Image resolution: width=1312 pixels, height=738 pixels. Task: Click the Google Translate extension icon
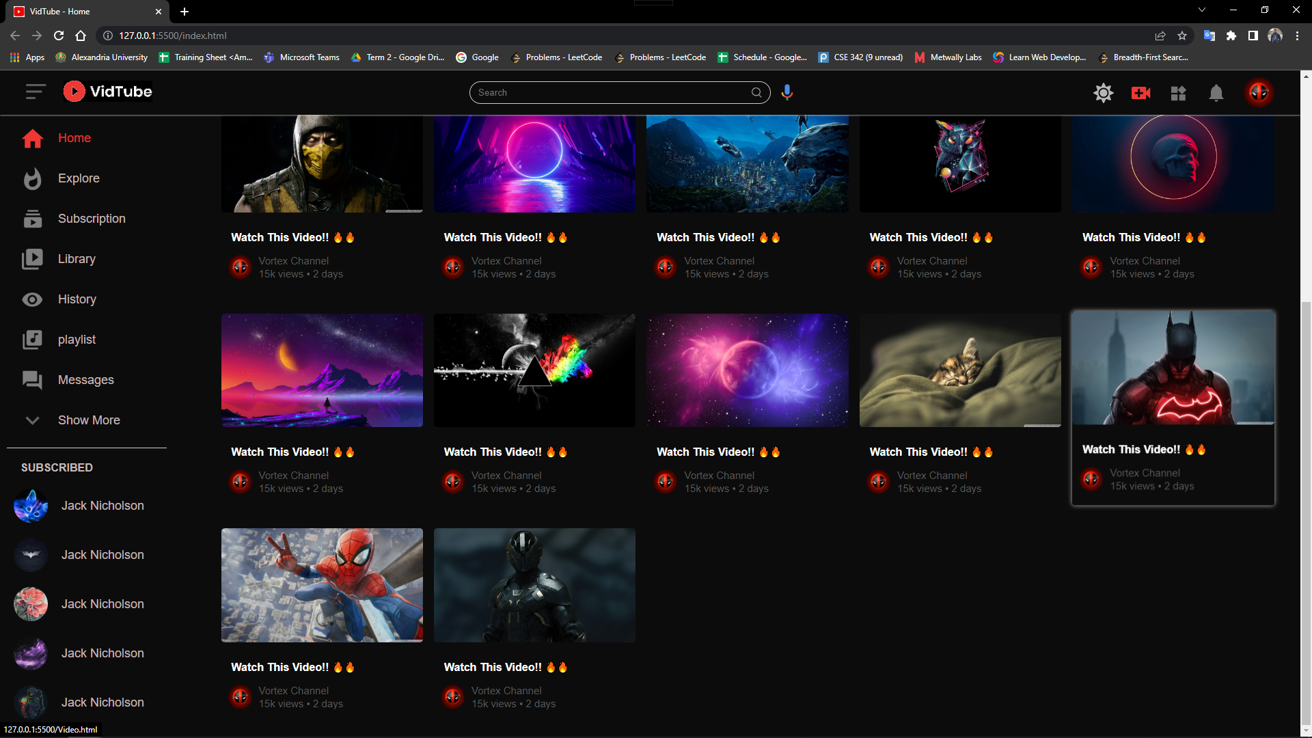tap(1209, 36)
